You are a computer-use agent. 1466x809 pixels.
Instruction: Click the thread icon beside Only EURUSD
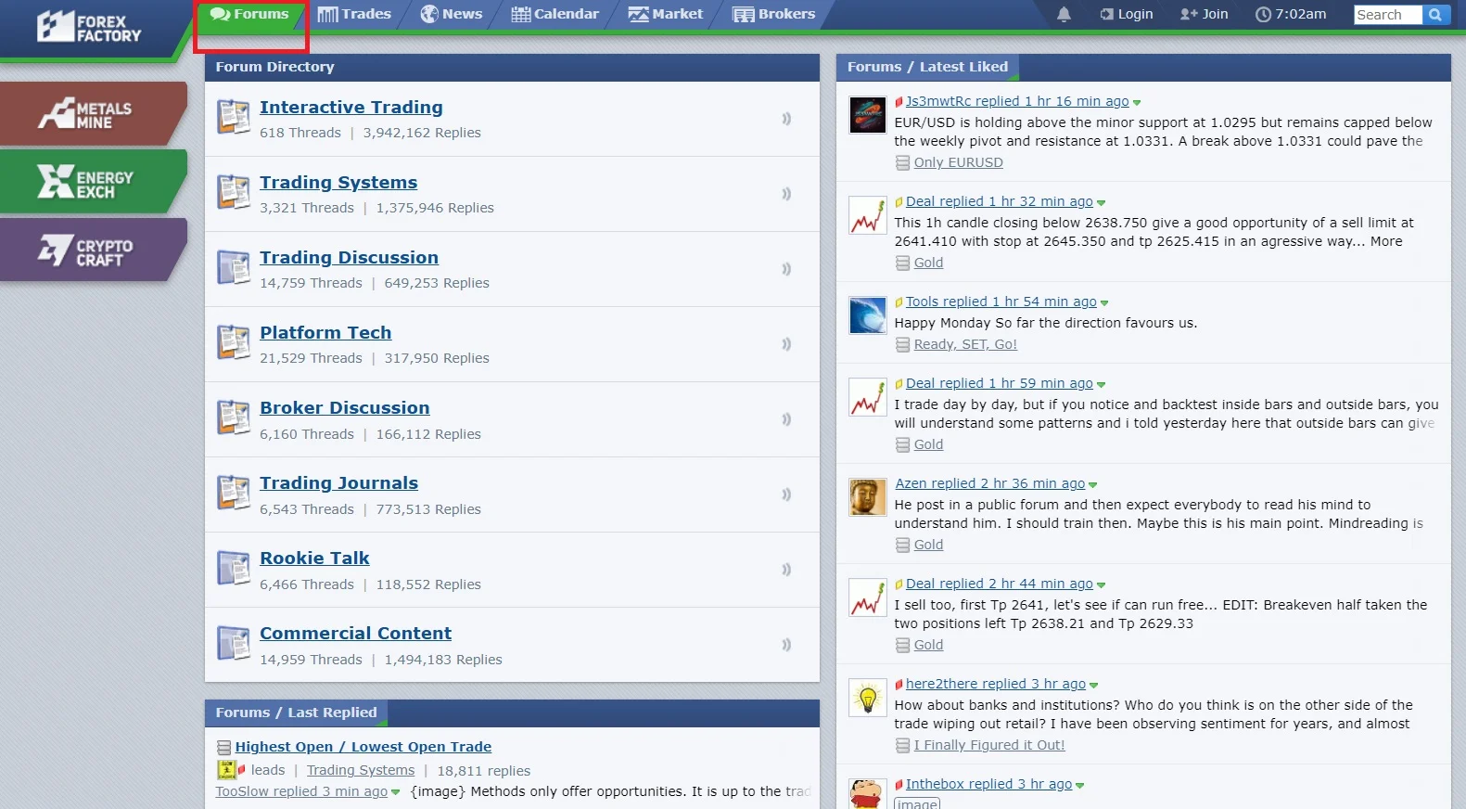902,163
